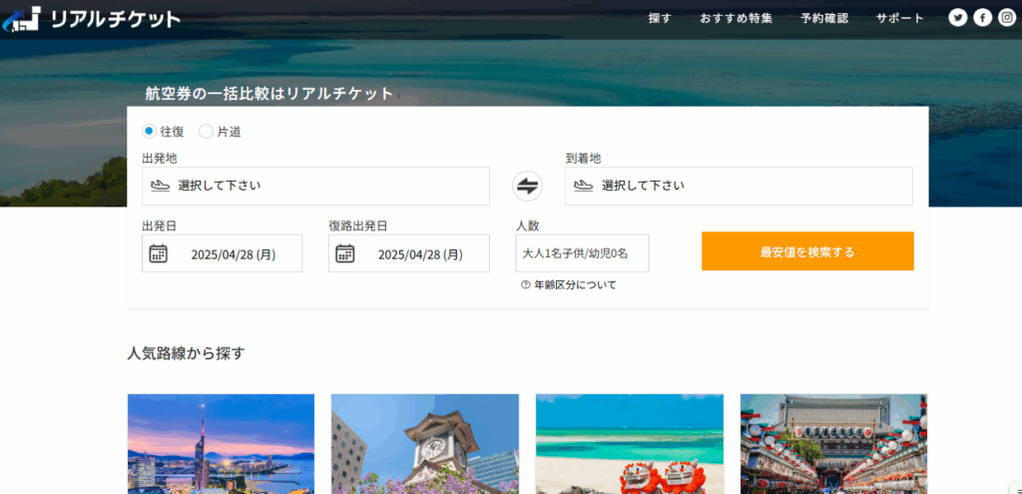The width and height of the screenshot is (1022, 494).
Task: Click the 最安値を検索する button
Action: coord(807,251)
